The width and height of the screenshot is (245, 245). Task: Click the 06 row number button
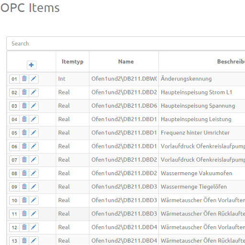click(14, 146)
